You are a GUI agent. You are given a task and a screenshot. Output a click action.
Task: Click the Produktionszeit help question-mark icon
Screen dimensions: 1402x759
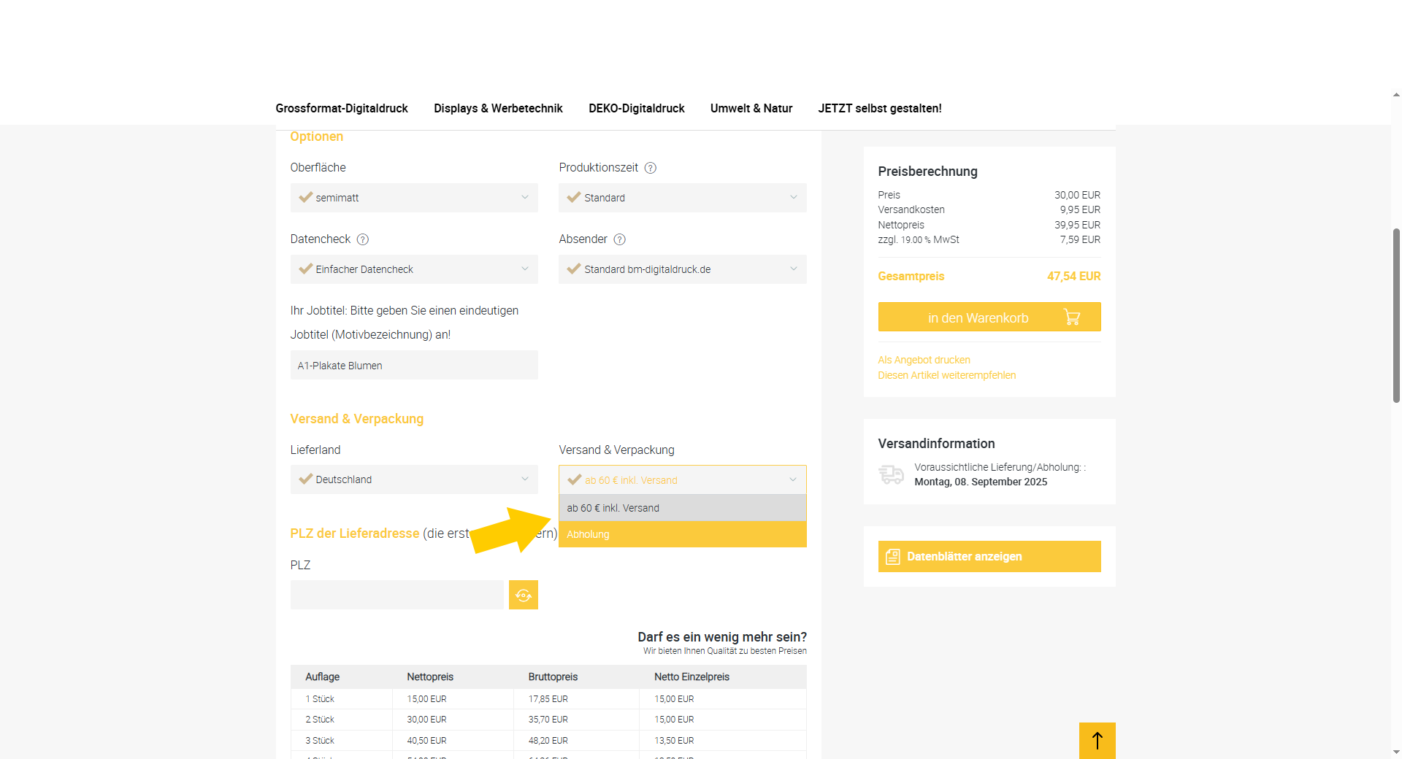tap(650, 168)
